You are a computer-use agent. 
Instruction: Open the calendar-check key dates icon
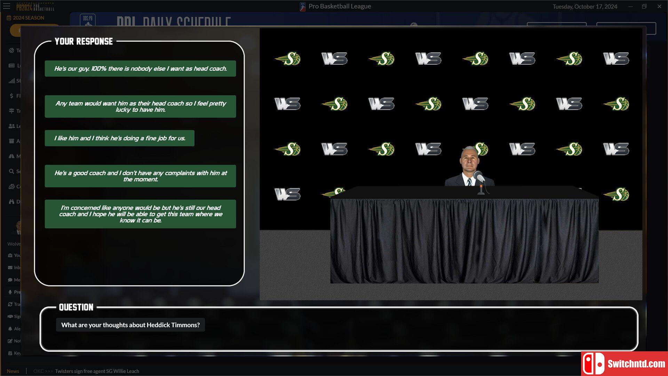point(10,353)
